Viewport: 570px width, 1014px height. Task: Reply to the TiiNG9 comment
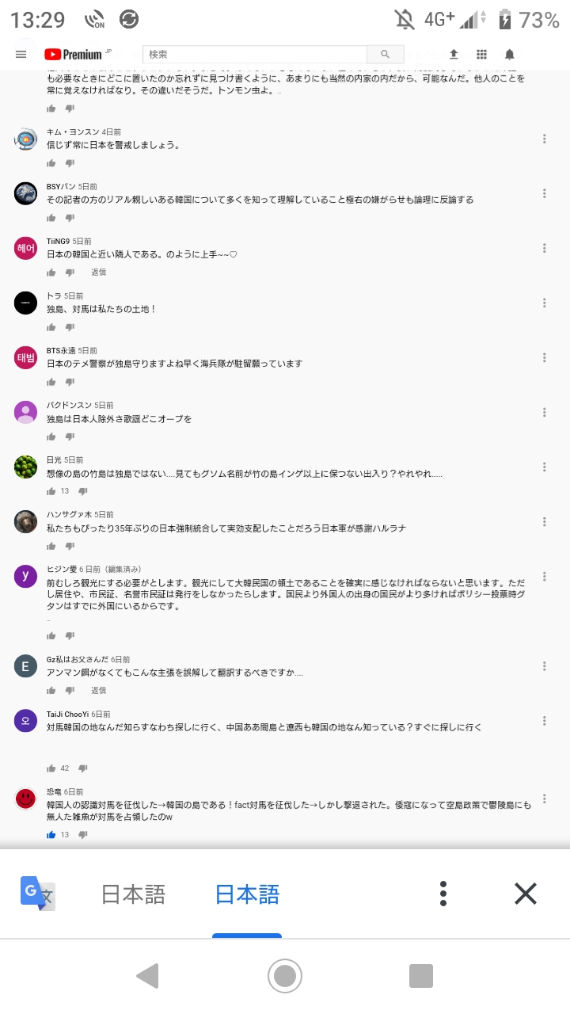pyautogui.click(x=98, y=272)
